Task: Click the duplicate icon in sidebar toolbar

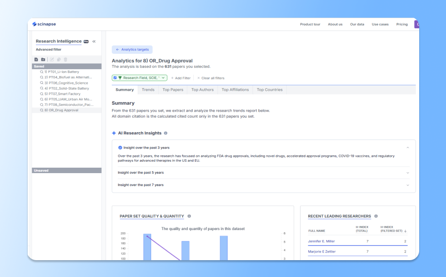Action: coord(59,60)
